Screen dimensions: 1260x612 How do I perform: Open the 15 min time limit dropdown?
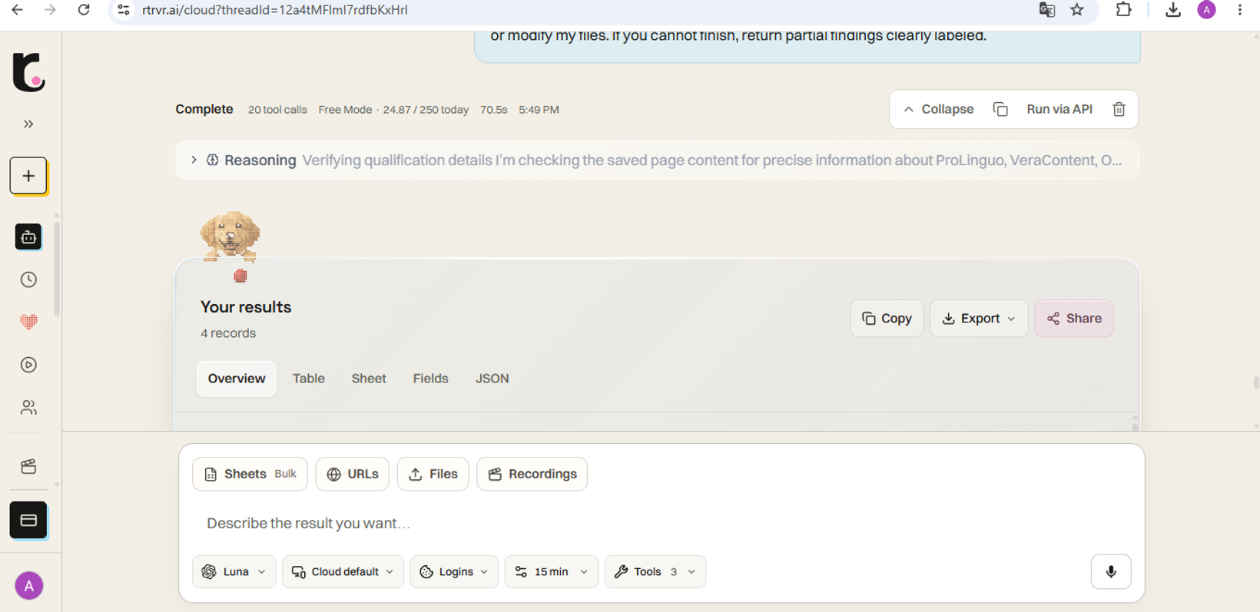pos(551,572)
